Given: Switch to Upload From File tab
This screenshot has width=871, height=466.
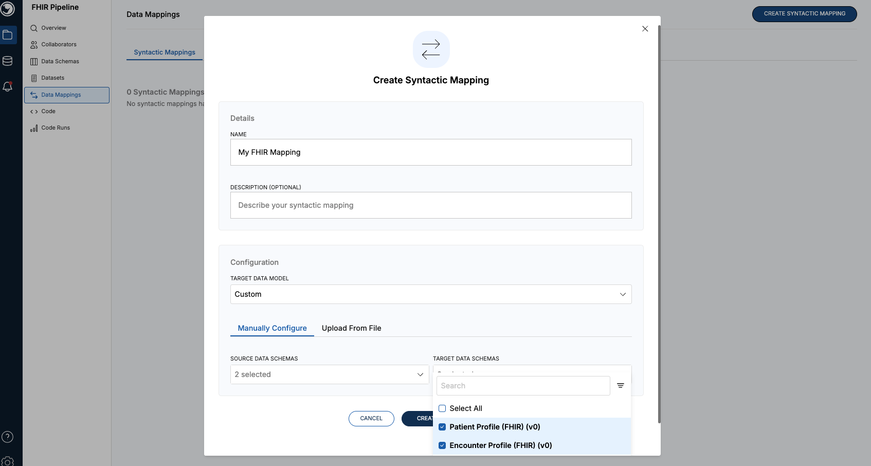Looking at the screenshot, I should (x=352, y=328).
